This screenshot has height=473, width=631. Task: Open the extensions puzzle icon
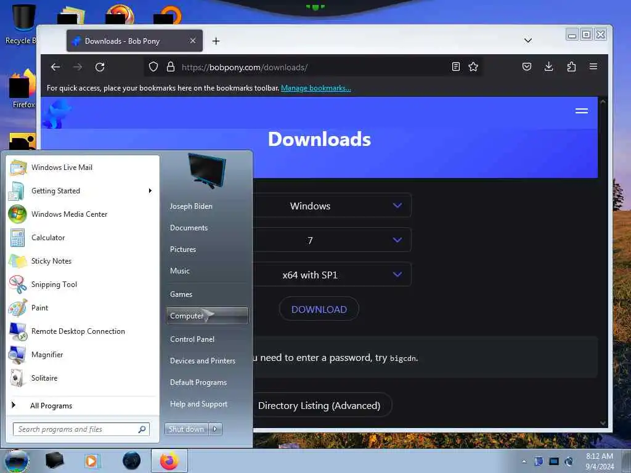coord(571,67)
